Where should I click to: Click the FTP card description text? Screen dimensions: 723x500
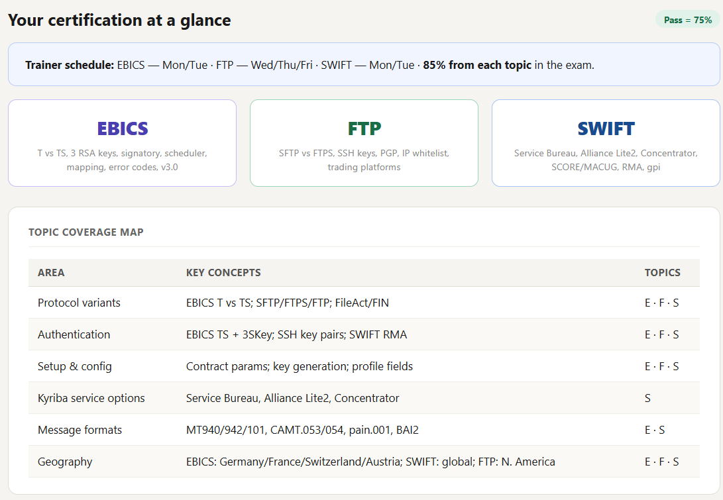coord(364,160)
